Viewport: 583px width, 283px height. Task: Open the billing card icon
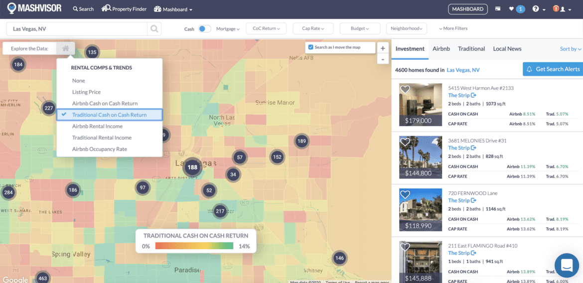click(x=497, y=9)
